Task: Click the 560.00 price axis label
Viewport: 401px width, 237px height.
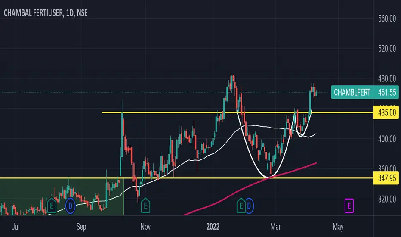Action: tap(387, 19)
